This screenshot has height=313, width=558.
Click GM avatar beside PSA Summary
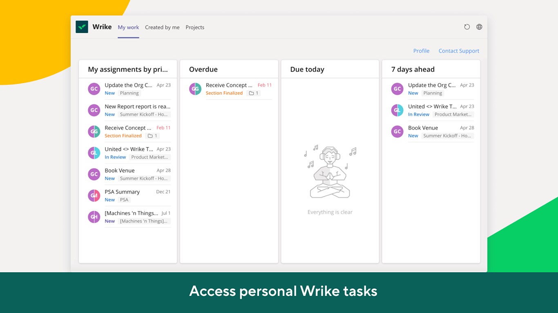(x=94, y=196)
